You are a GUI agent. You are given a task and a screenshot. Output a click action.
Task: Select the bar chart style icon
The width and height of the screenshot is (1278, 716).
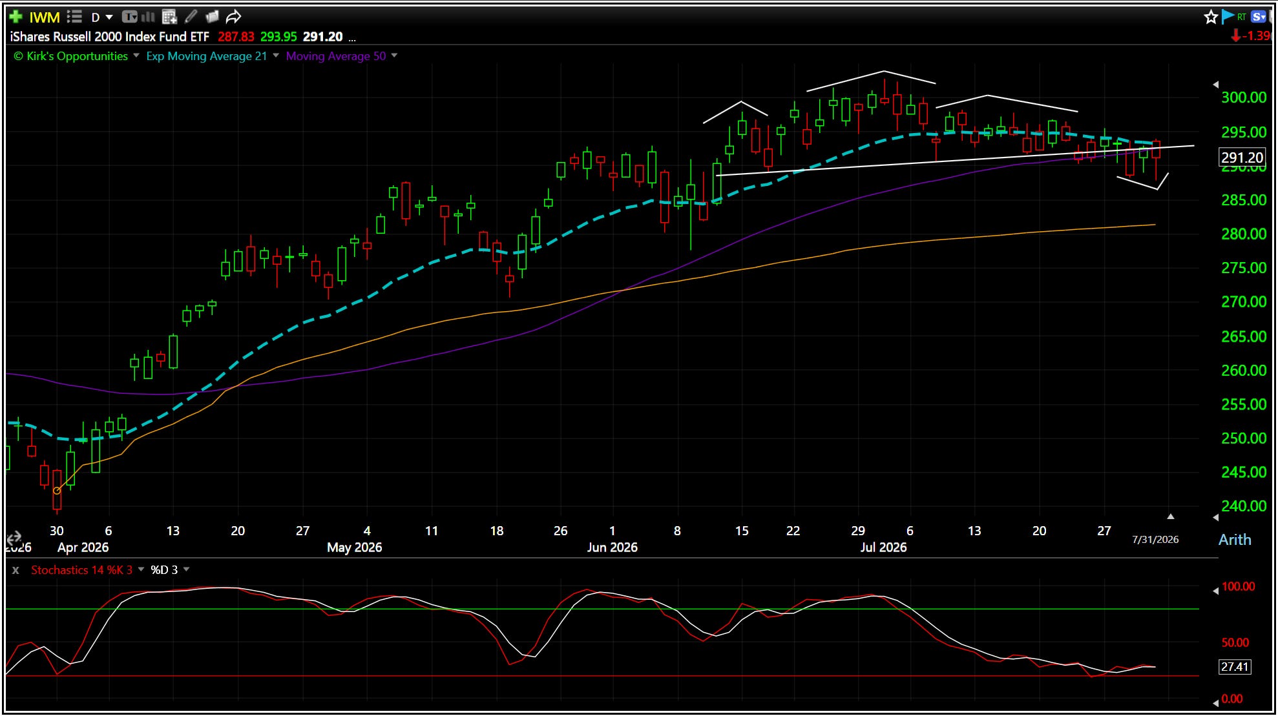coord(148,17)
